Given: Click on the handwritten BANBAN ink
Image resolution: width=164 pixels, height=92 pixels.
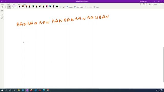Looking at the screenshot, I should click(63, 20).
